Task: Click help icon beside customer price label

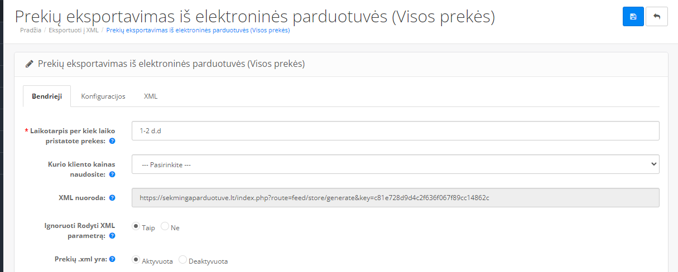Action: tap(112, 174)
